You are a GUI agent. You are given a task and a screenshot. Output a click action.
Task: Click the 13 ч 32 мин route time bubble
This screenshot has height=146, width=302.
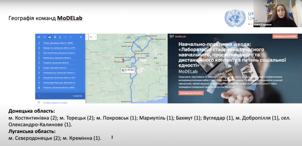pos(129,71)
